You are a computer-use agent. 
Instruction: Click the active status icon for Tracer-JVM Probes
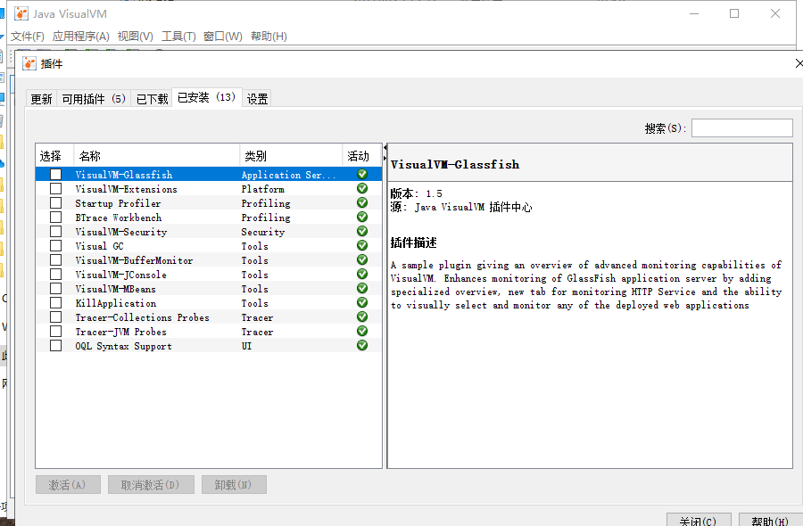[362, 331]
